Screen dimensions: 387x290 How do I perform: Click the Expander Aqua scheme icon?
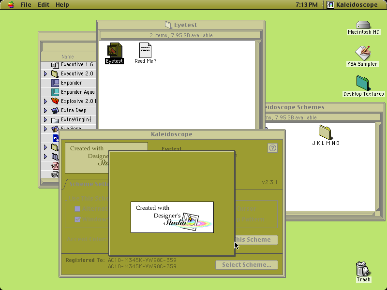(55, 92)
